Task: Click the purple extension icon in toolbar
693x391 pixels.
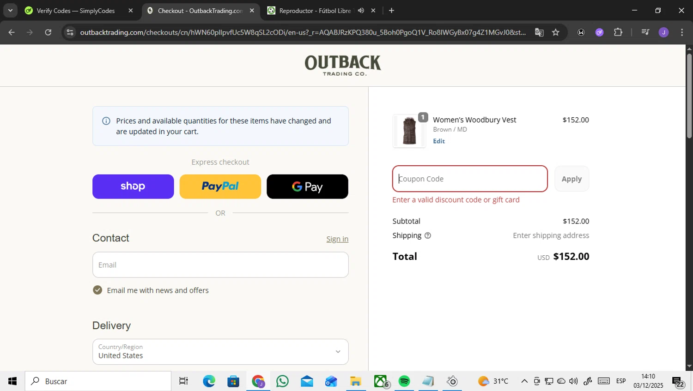Action: pyautogui.click(x=600, y=32)
